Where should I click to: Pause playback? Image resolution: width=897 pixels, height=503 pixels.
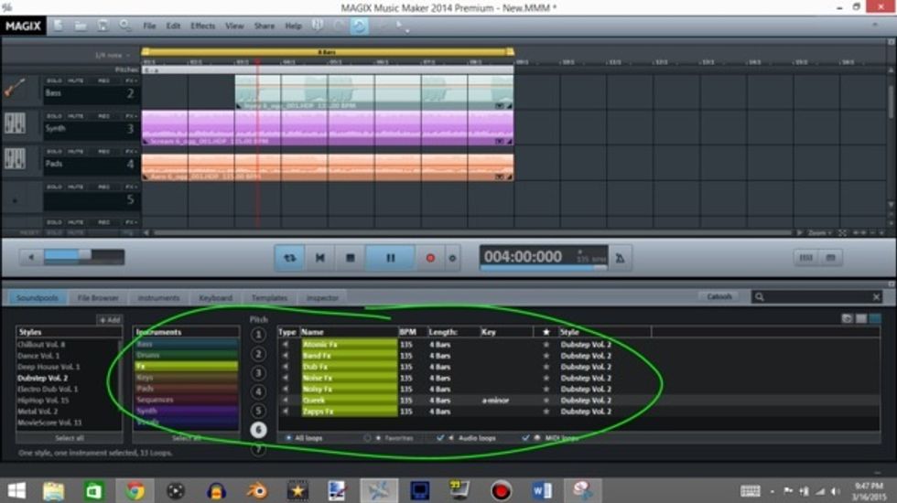point(390,258)
